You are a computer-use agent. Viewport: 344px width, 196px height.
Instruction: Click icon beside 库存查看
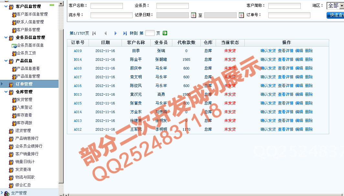pyautogui.click(x=14, y=115)
